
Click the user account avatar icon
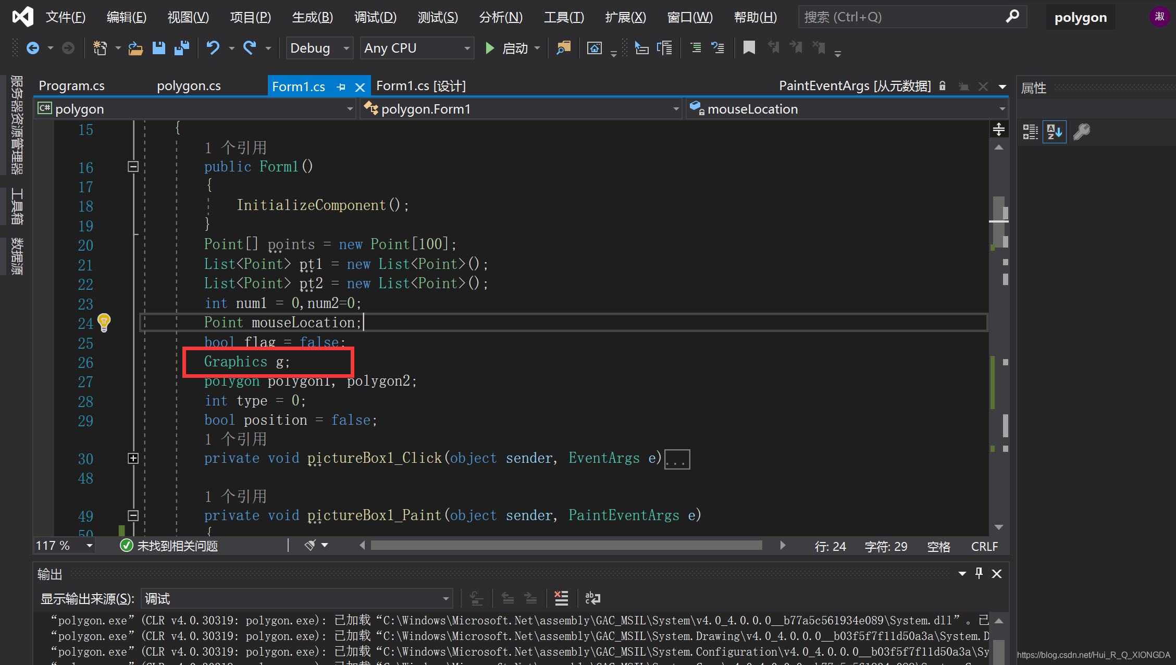tap(1160, 17)
